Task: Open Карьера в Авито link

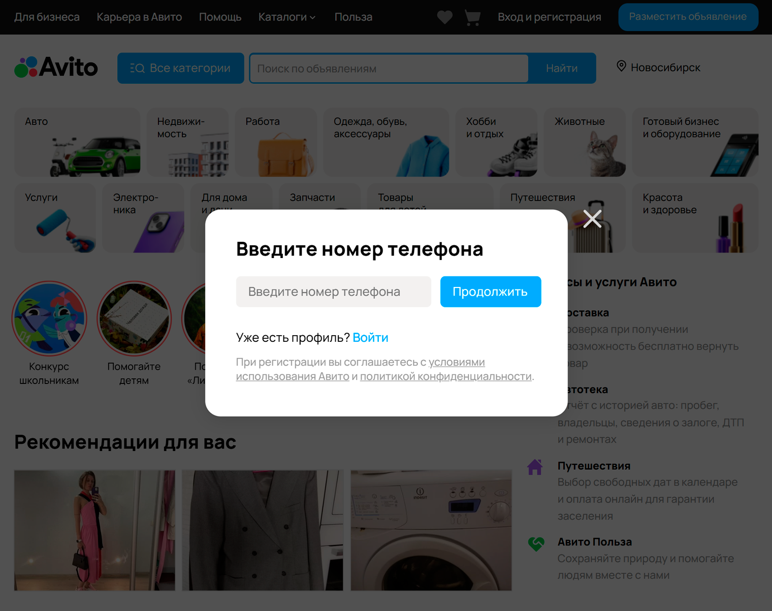Action: click(x=139, y=17)
